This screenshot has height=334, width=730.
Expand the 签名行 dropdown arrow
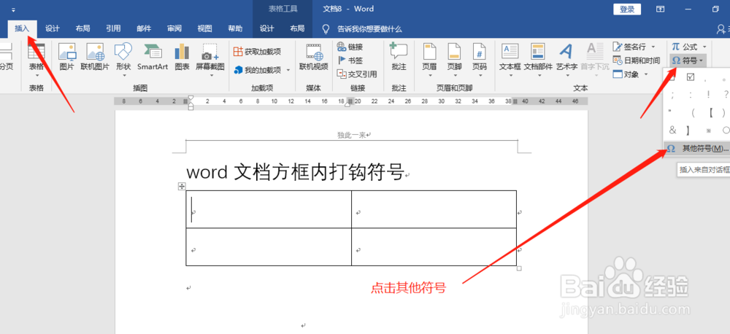pyautogui.click(x=653, y=47)
